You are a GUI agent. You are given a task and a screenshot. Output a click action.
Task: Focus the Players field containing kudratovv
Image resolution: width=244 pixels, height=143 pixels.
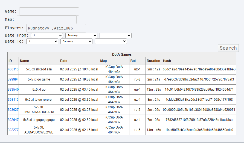(56, 28)
